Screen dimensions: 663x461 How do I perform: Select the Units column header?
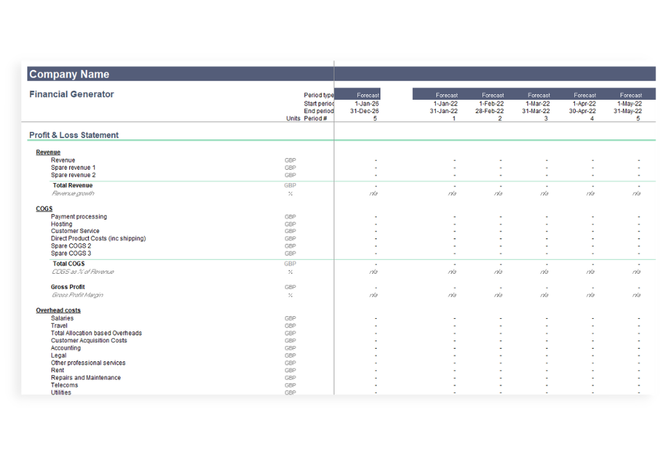click(x=293, y=119)
